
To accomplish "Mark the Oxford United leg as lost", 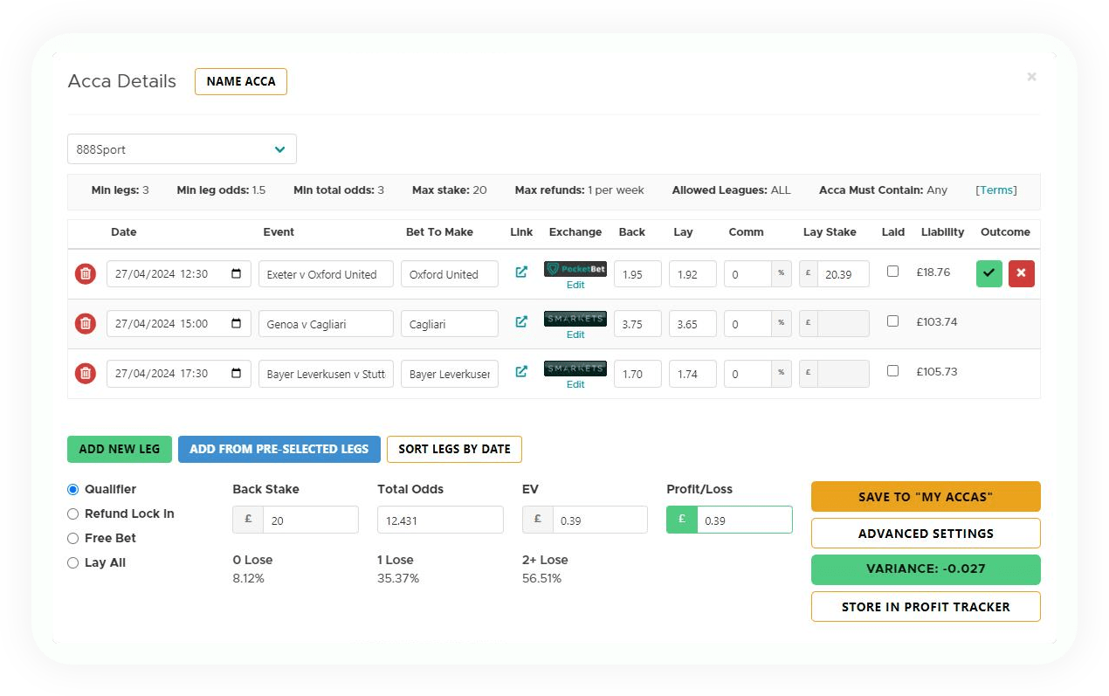I will 1021,273.
